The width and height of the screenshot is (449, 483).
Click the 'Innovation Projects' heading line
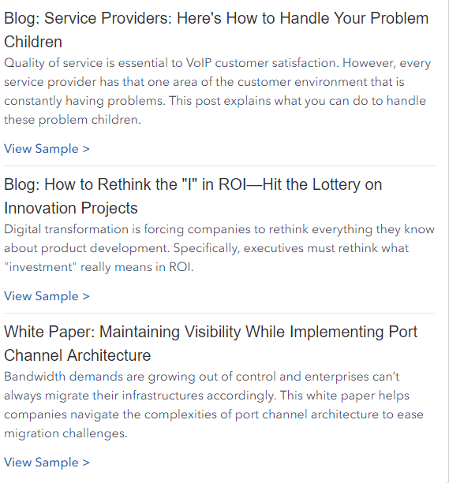pyautogui.click(x=71, y=208)
